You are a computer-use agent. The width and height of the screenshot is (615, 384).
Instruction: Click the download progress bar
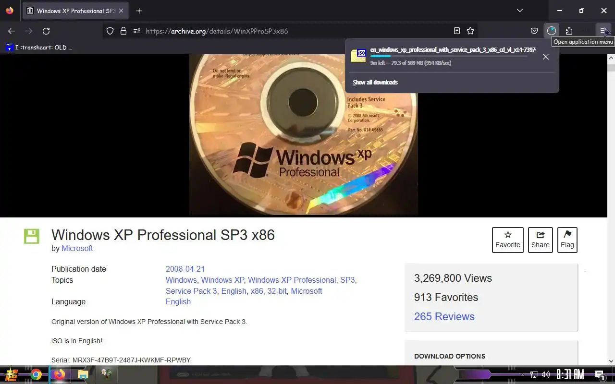[448, 56]
